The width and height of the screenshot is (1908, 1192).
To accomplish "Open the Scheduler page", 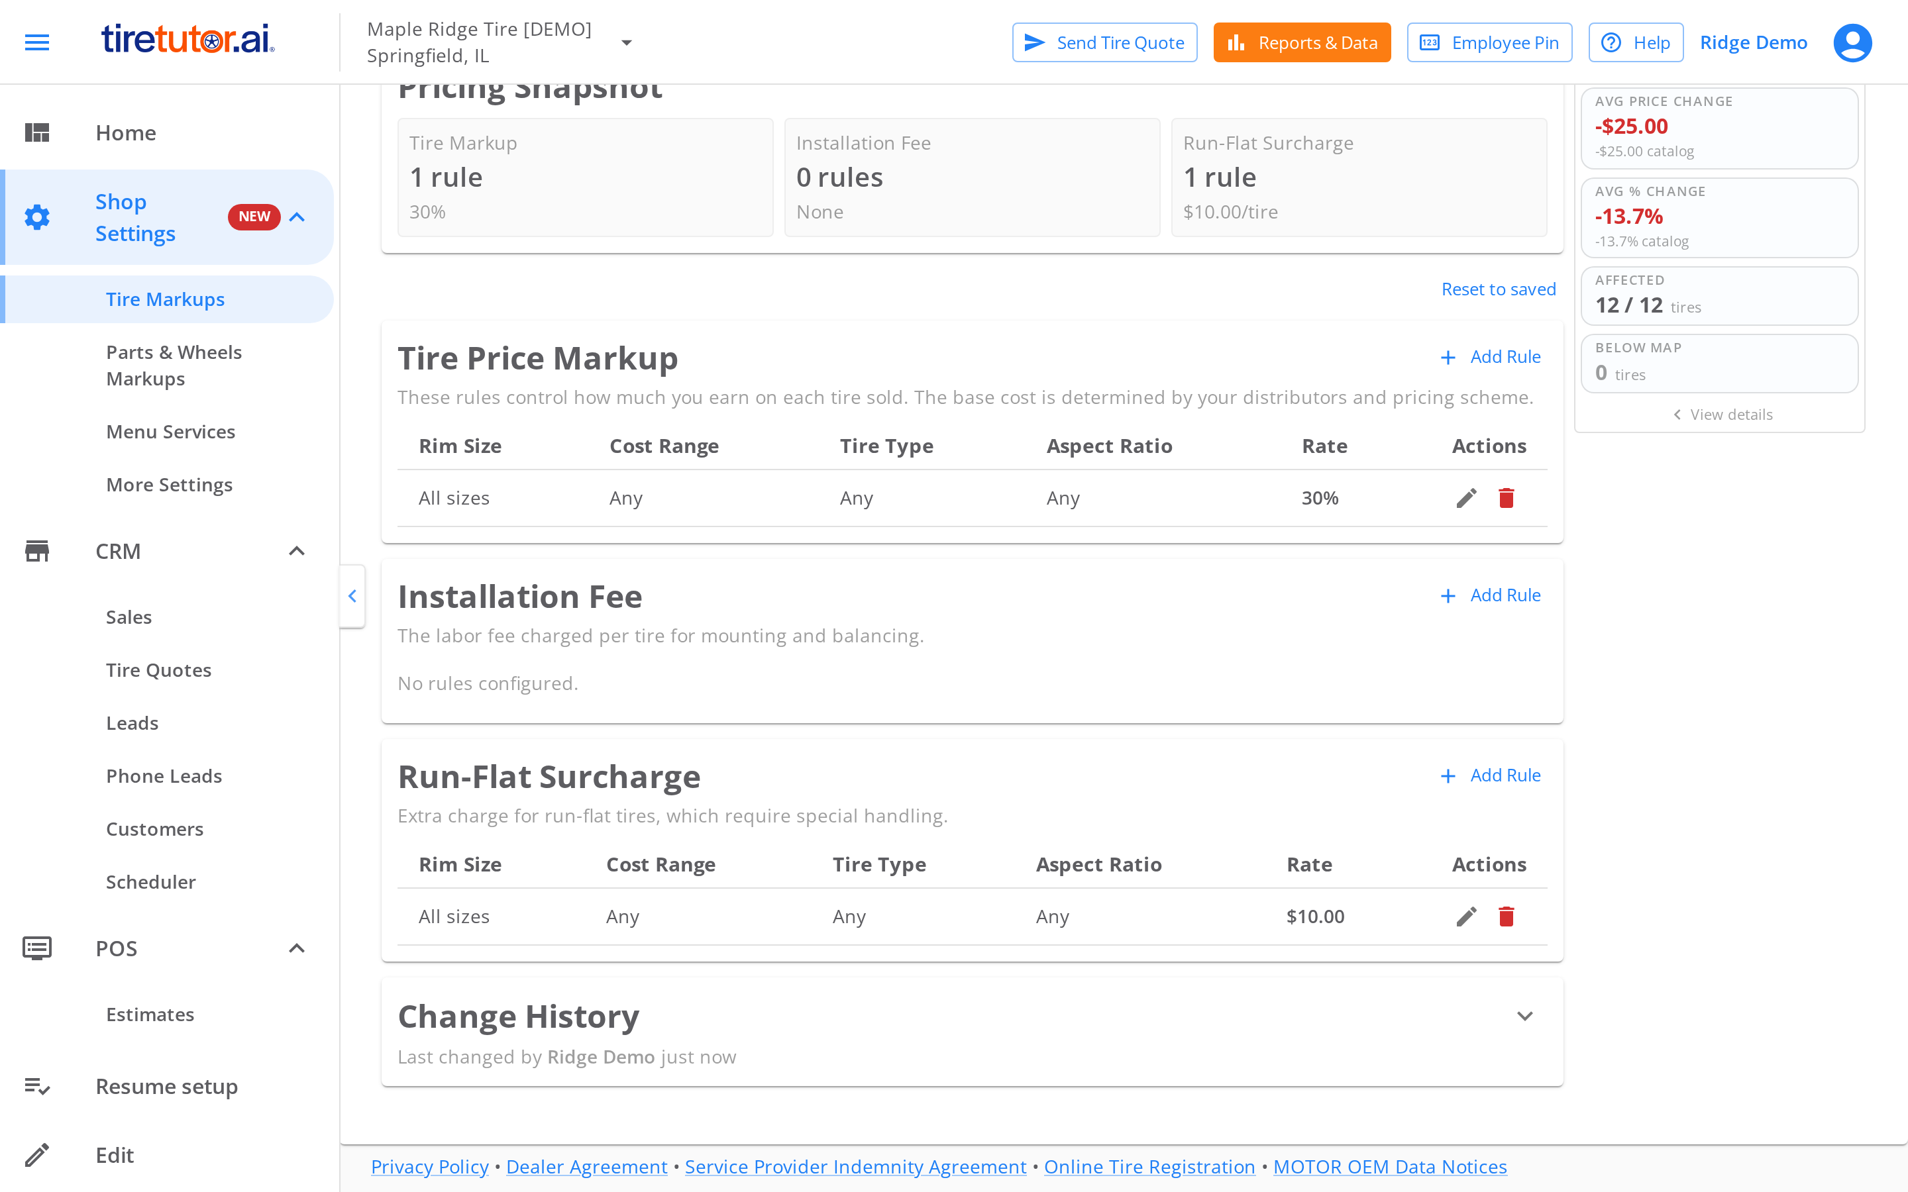I will click(x=150, y=882).
